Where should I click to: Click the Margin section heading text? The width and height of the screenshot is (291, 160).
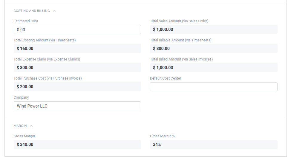coord(20,126)
